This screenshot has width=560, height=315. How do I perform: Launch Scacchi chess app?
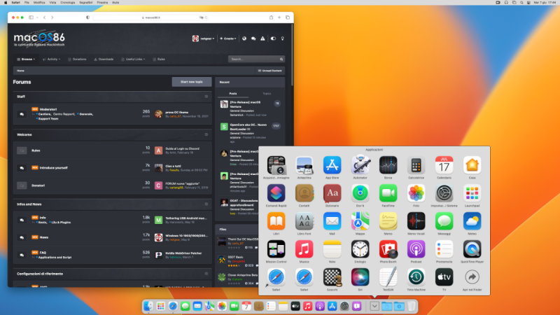pos(332,277)
